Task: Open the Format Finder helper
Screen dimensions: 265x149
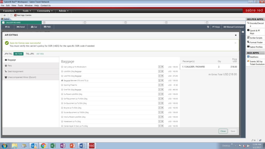Action: click(256, 42)
